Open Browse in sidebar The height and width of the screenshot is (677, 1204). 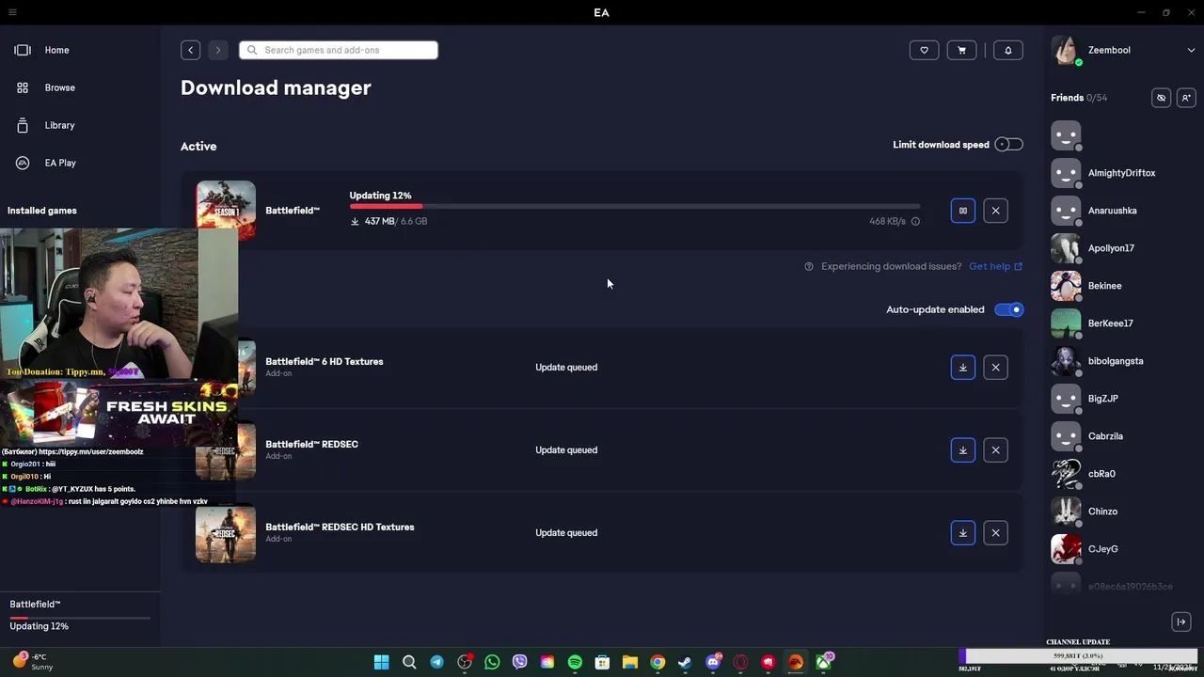pos(59,87)
